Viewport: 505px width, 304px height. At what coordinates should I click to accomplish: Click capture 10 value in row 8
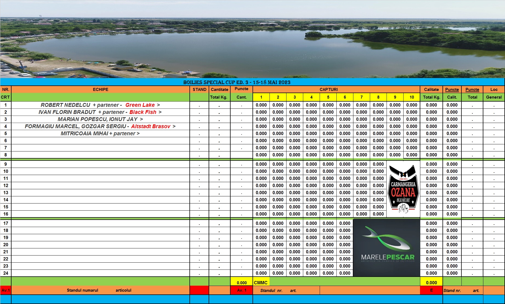point(412,155)
